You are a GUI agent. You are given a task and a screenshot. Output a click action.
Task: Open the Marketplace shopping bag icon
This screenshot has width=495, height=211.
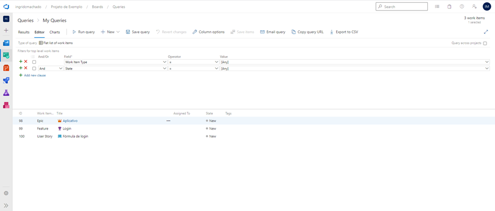[449, 7]
